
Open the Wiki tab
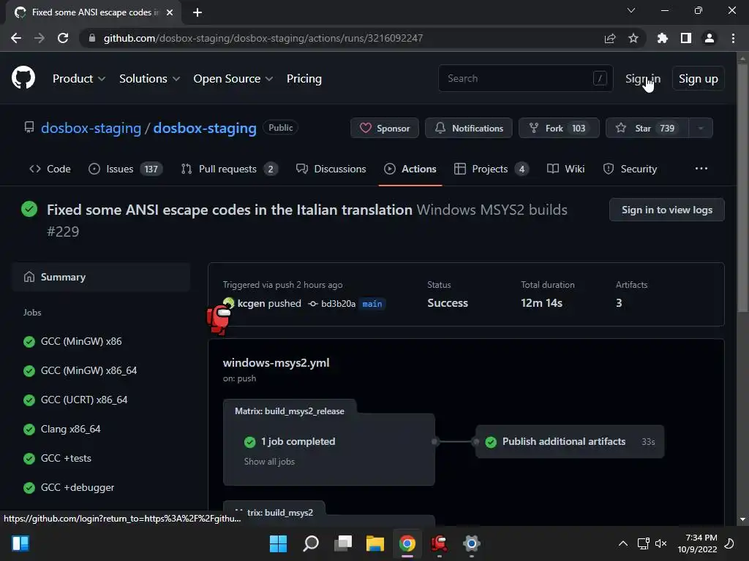pos(565,169)
